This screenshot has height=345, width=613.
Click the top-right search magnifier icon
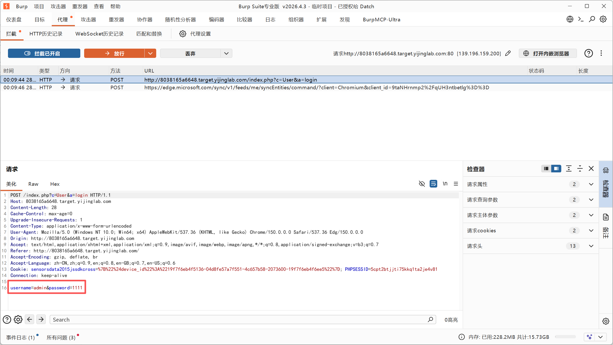(x=592, y=19)
